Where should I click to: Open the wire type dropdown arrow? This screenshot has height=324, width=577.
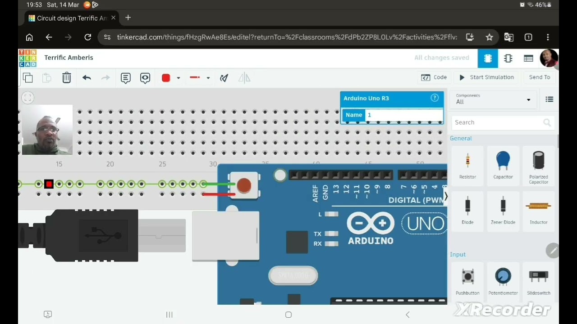(x=208, y=78)
